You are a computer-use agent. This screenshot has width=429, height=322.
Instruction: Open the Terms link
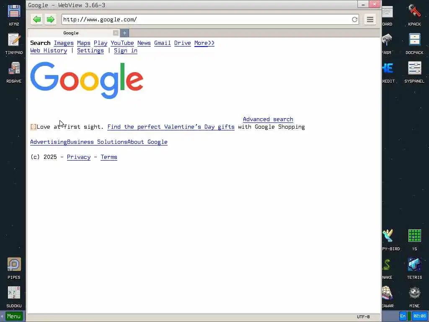pos(109,157)
